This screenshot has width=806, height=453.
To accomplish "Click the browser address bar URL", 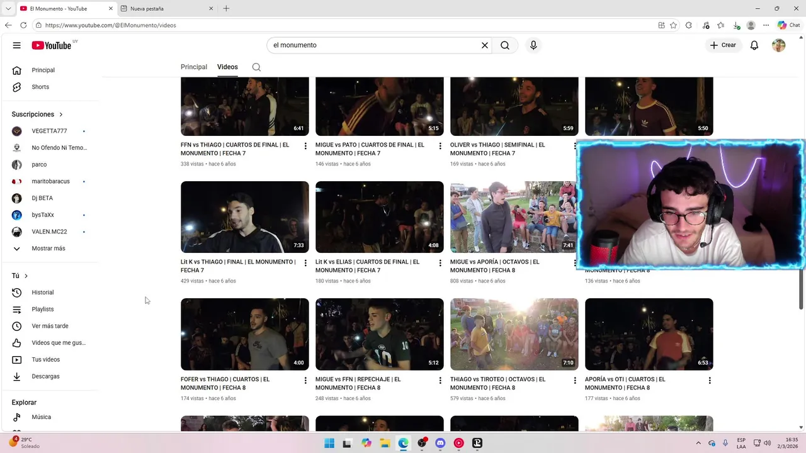I will coord(111,25).
